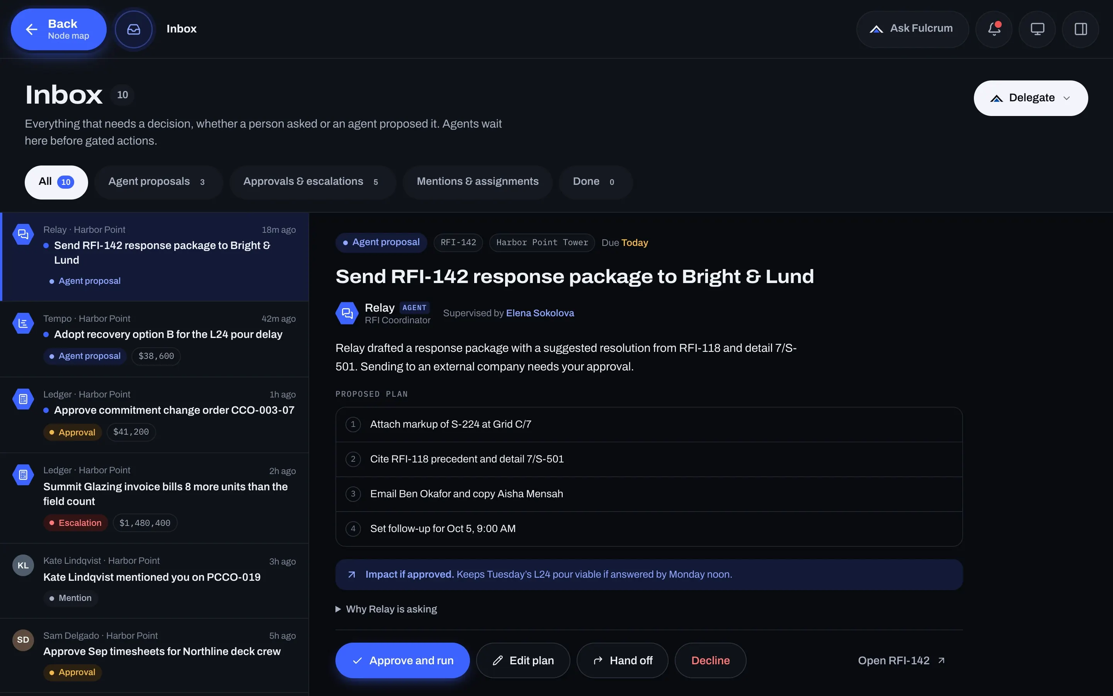The width and height of the screenshot is (1113, 696).
Task: Click the impact arrow icon in banner
Action: [351, 575]
